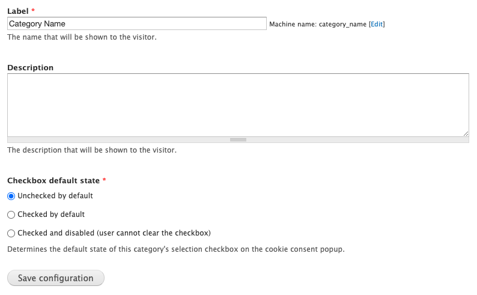Click the Description textarea corner resize handle

(x=466, y=134)
